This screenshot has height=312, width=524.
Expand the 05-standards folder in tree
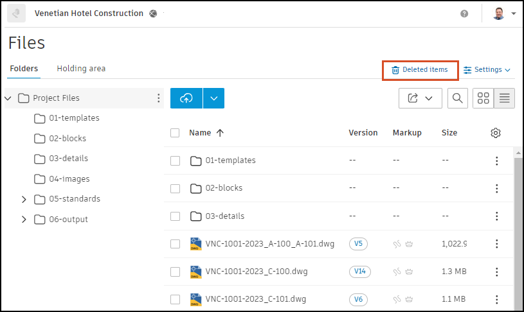[24, 199]
